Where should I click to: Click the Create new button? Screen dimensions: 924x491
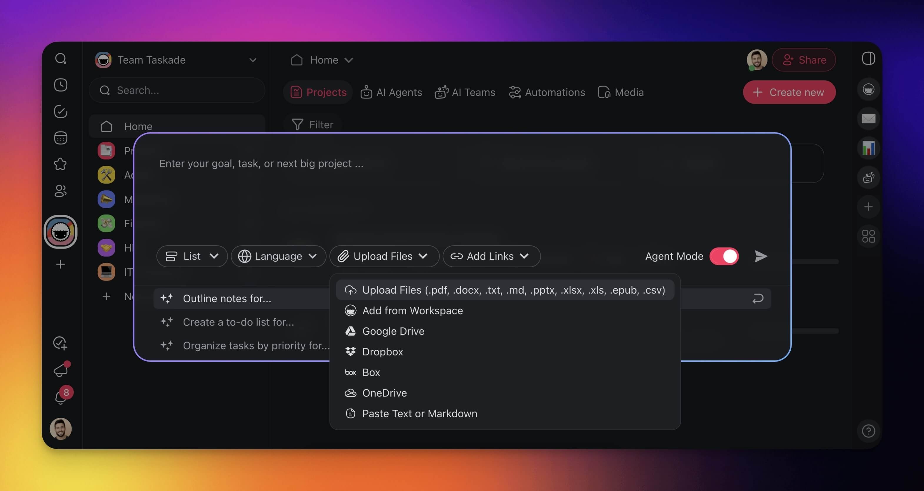pyautogui.click(x=789, y=92)
